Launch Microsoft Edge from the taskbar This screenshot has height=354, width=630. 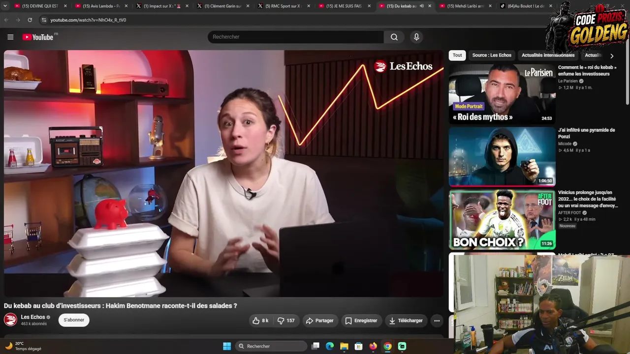[x=330, y=346]
